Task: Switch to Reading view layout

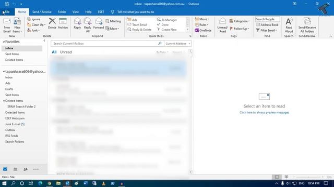Action: point(287,177)
